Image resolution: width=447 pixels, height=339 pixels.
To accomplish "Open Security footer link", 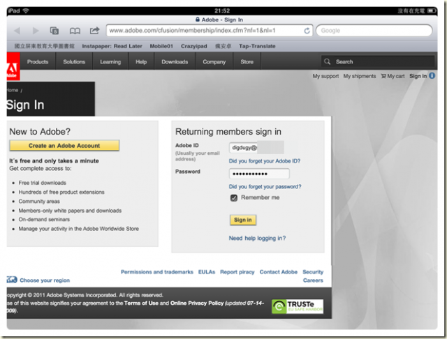I will pos(313,272).
